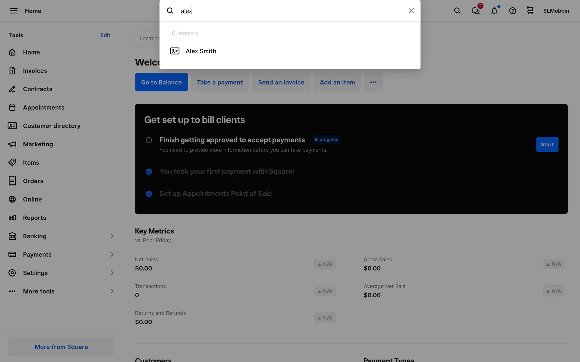Open the shopping cart icon
Viewport: 580px width, 362px height.
(530, 11)
